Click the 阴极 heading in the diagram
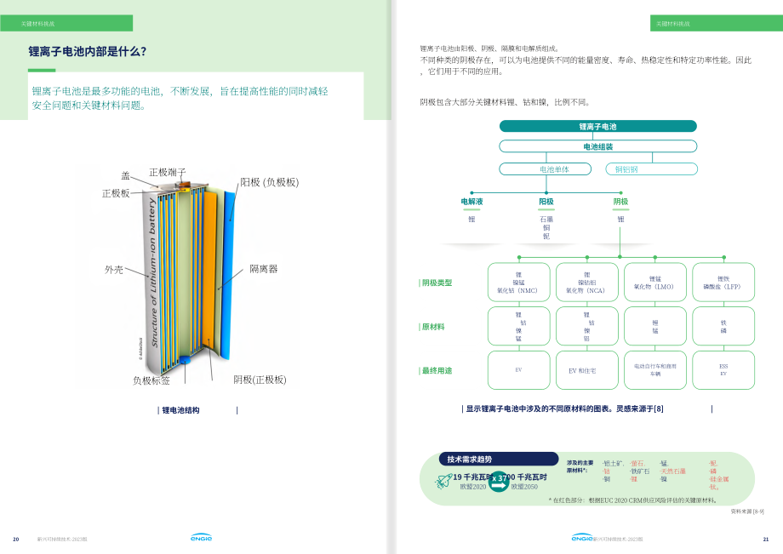This screenshot has width=783, height=554. click(x=620, y=202)
